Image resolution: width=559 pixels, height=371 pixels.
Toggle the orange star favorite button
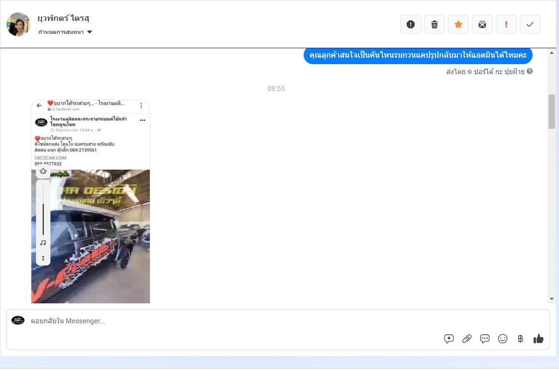tap(458, 24)
